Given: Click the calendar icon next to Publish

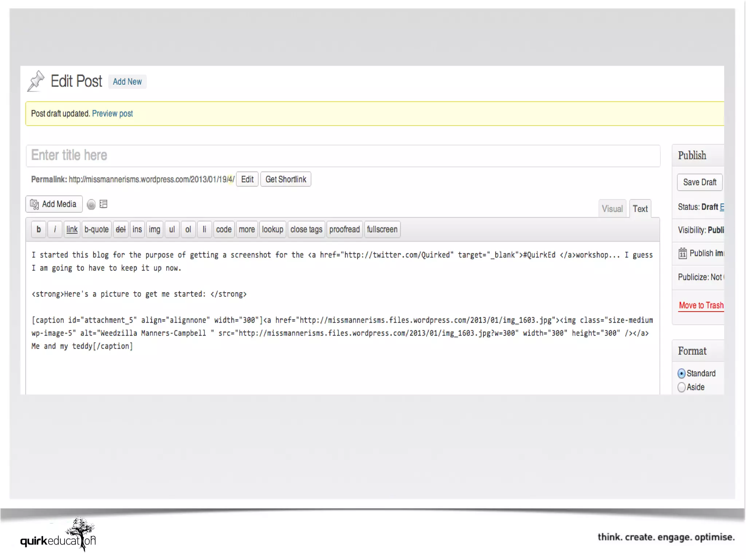Looking at the screenshot, I should [682, 253].
